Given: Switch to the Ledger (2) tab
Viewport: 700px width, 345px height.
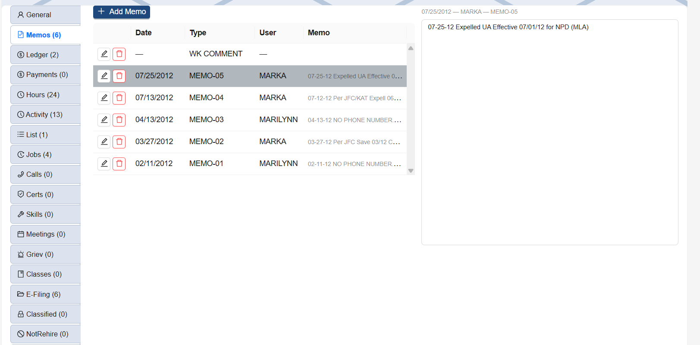Looking at the screenshot, I should 45,55.
